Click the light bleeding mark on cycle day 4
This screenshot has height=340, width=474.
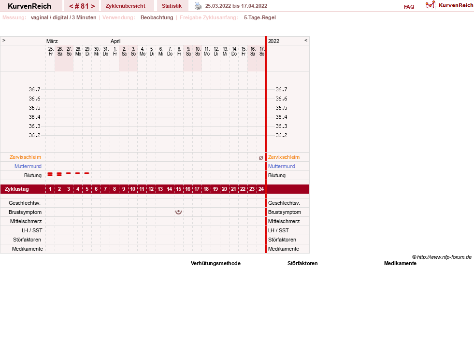point(78,173)
